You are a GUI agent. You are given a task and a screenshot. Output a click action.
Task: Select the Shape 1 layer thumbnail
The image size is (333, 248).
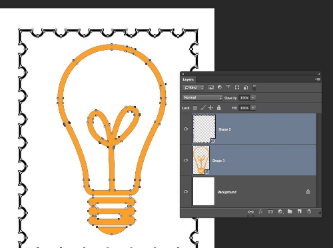click(201, 160)
